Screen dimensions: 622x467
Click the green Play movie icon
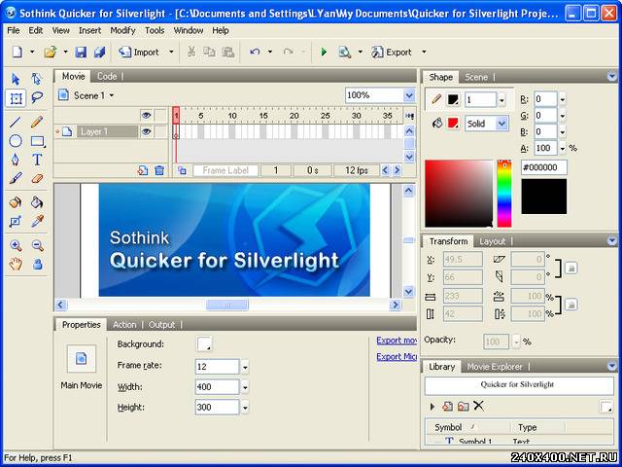pyautogui.click(x=324, y=52)
